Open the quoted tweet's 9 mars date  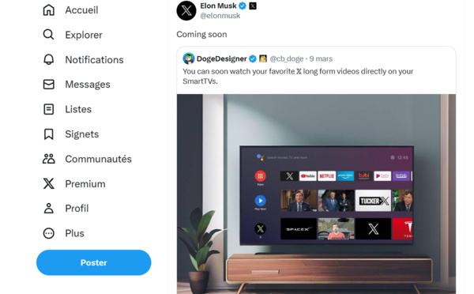tap(321, 58)
